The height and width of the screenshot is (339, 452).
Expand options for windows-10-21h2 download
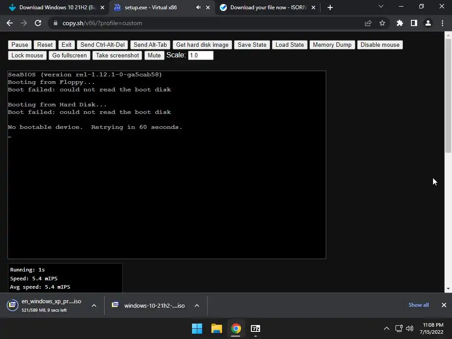pos(197,305)
